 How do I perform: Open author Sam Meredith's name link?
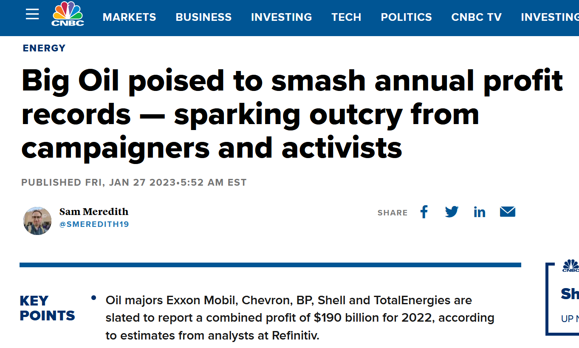pyautogui.click(x=94, y=212)
